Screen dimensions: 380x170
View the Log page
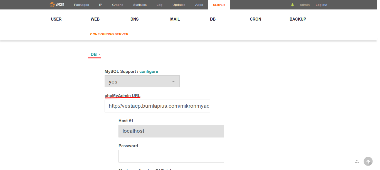[x=159, y=5]
